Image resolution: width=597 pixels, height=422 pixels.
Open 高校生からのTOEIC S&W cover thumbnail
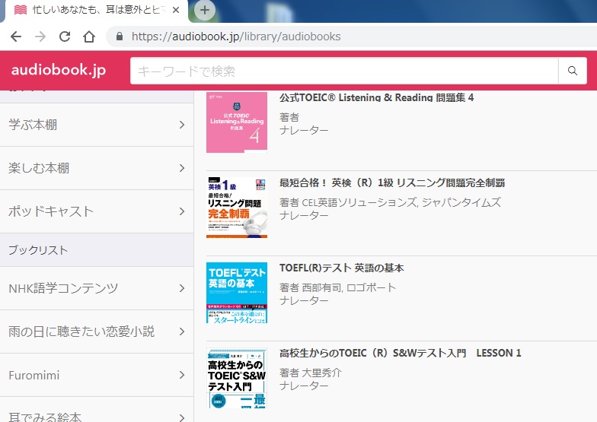pos(237,377)
